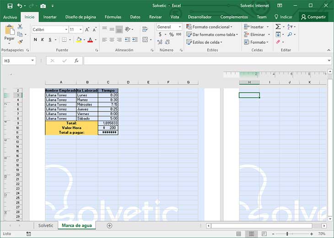This screenshot has height=238, width=334.
Task: Click the Format Painter brush icon
Action: pyautogui.click(x=20, y=42)
